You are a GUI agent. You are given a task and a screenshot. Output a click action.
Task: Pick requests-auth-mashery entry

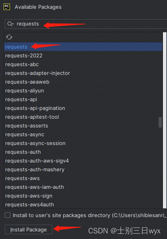[x=83, y=170]
